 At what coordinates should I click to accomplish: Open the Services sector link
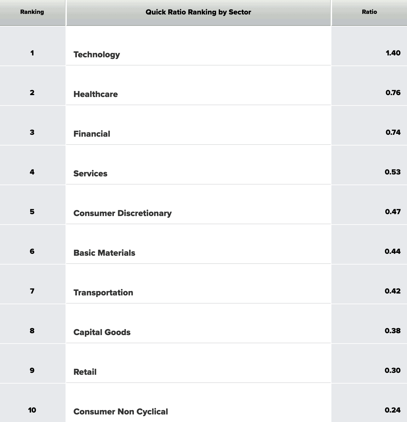(90, 174)
